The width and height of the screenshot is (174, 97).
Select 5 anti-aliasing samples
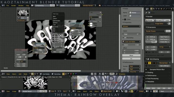147,63
